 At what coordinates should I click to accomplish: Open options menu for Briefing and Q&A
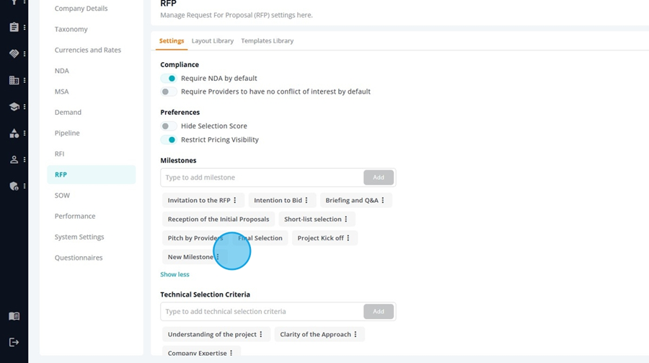[383, 200]
